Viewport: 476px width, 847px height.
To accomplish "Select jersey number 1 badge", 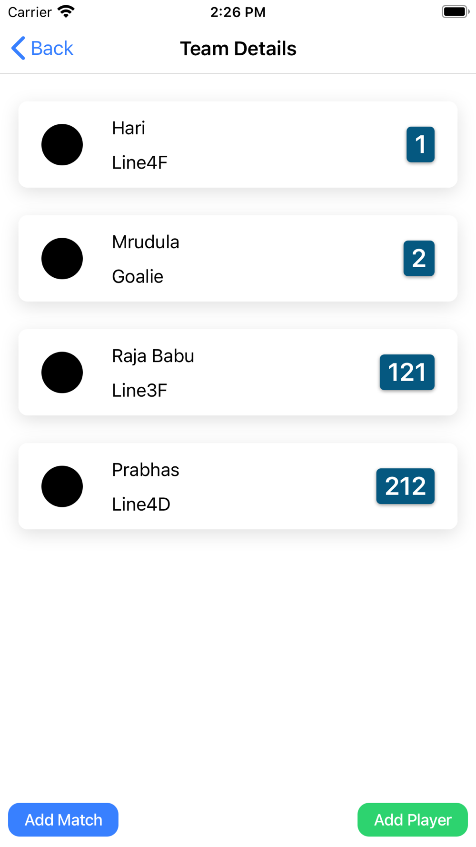I will [x=420, y=144].
